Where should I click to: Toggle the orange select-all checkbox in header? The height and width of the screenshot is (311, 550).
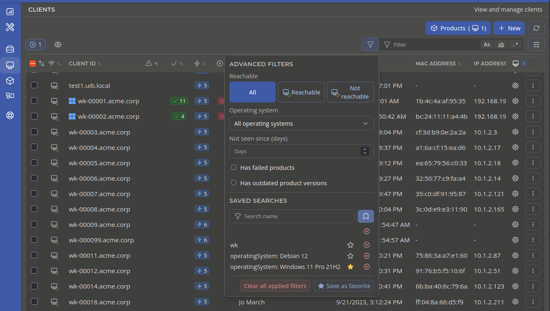point(33,64)
